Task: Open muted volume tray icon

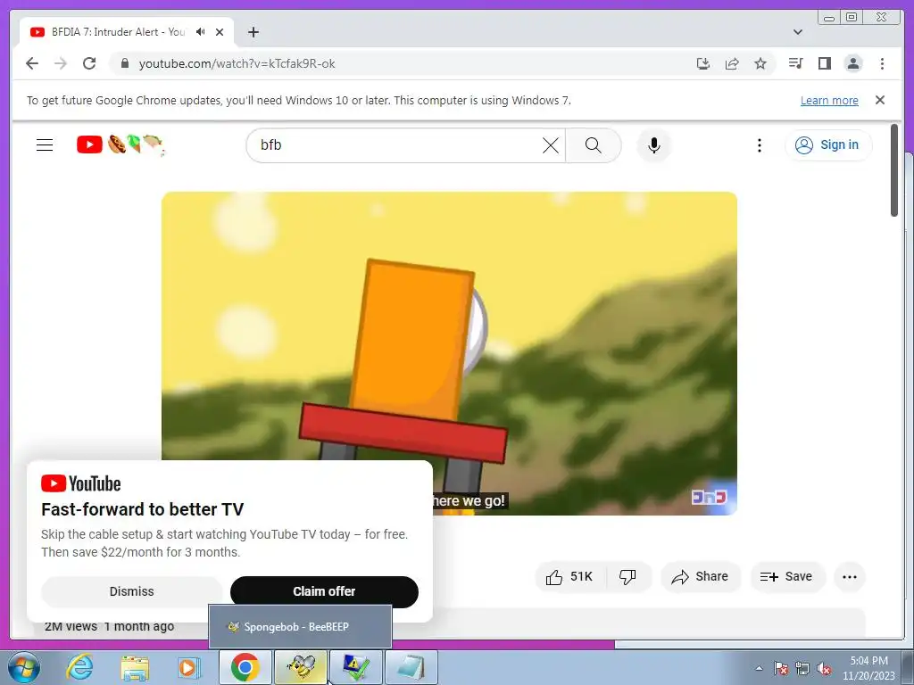Action: [x=824, y=668]
